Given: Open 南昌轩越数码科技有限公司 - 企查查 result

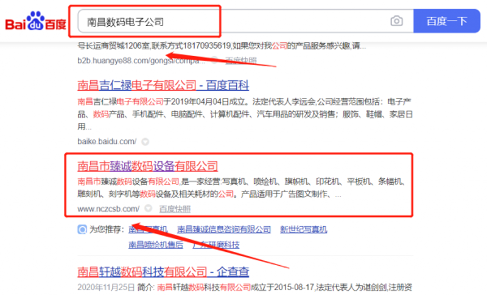Looking at the screenshot, I should coord(163,272).
